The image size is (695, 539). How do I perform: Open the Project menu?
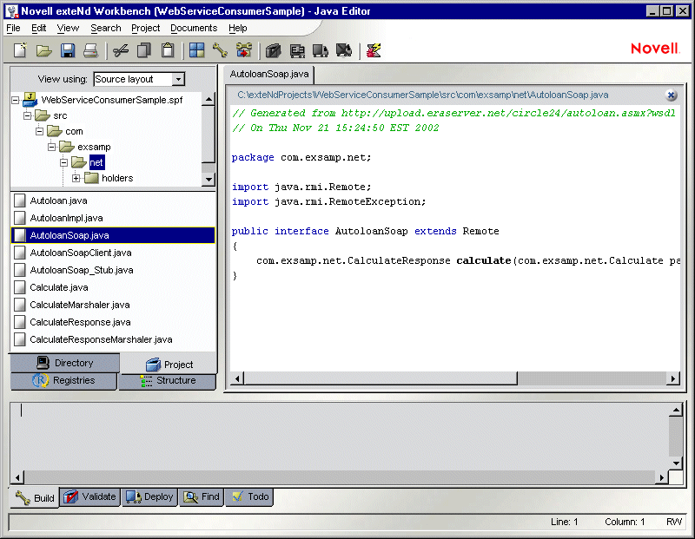click(x=145, y=28)
